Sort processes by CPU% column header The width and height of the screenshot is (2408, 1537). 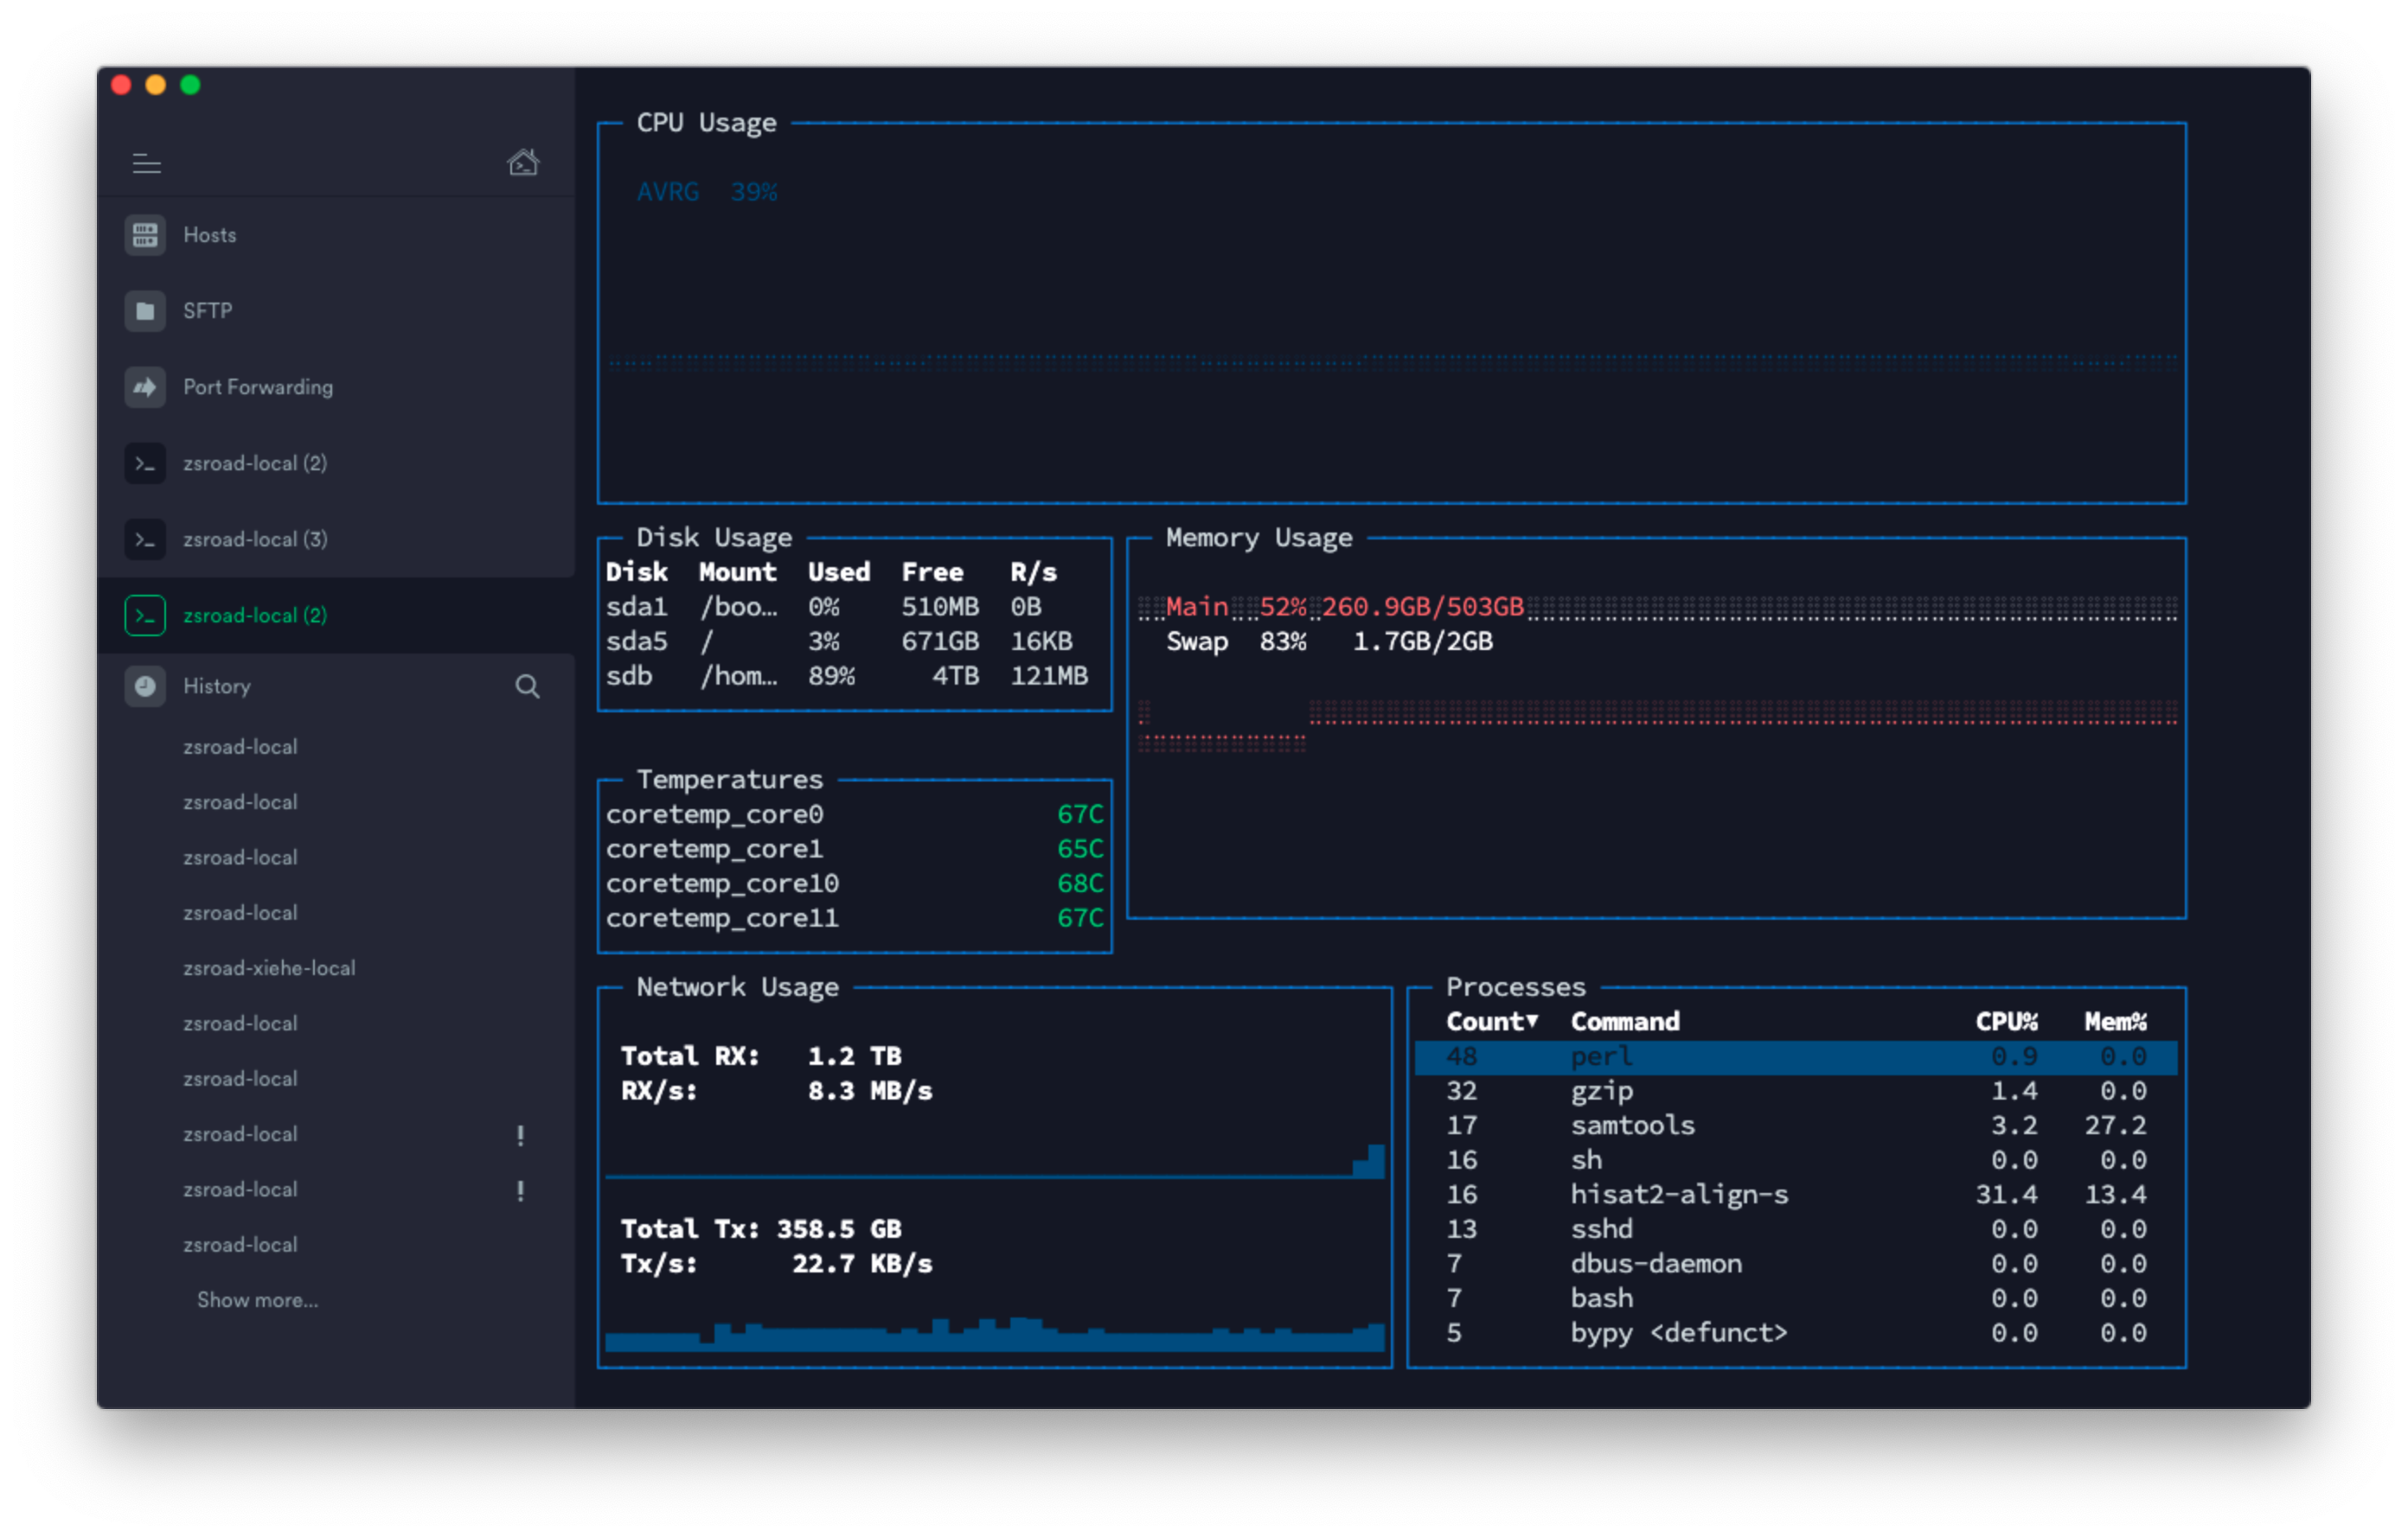tap(2005, 1021)
